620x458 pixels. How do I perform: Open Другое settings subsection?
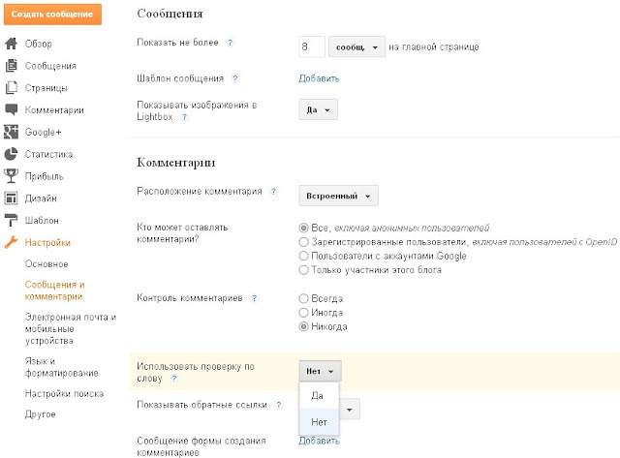[41, 414]
